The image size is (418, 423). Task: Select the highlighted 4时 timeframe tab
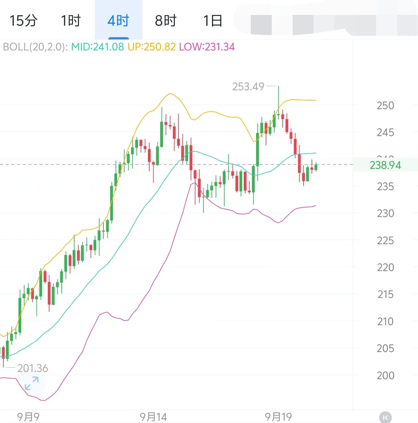pyautogui.click(x=118, y=21)
